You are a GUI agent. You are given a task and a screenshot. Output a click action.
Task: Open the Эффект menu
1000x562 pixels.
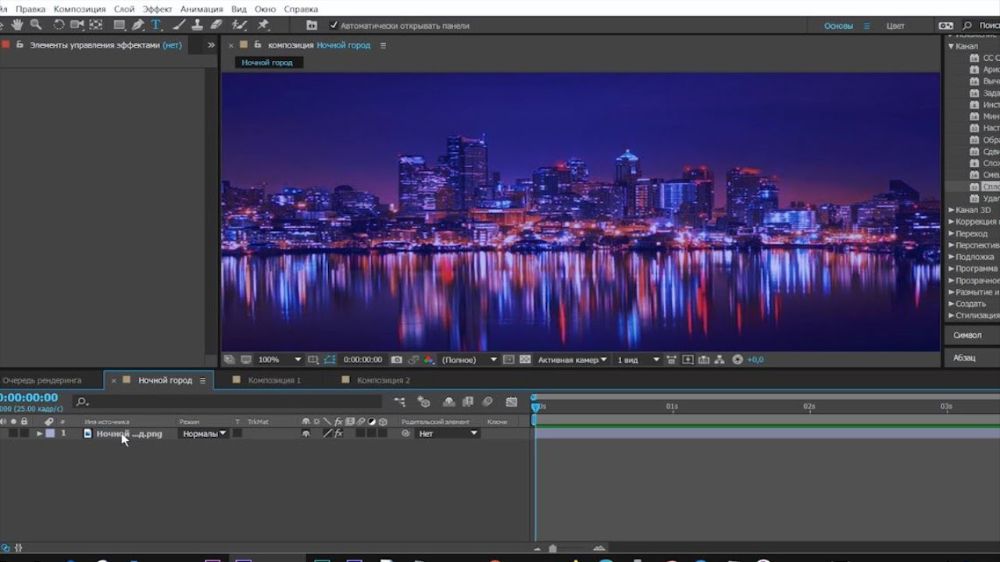(x=158, y=9)
